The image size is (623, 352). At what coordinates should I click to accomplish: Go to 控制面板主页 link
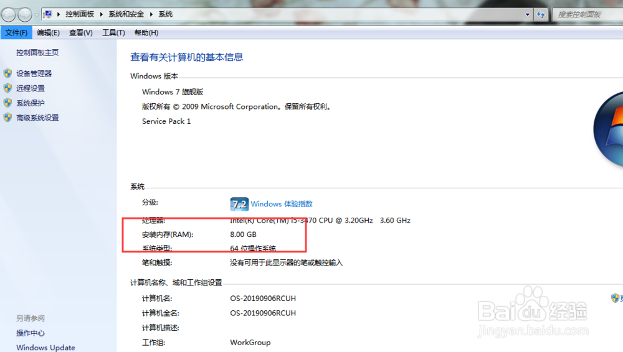click(x=37, y=52)
